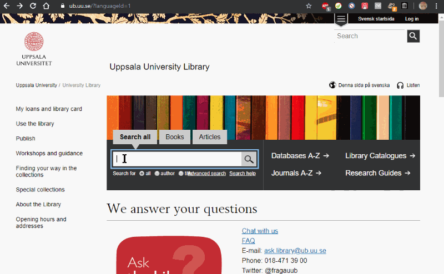The width and height of the screenshot is (444, 274).
Task: Click the Uppsala Universitet logo
Action: click(34, 49)
